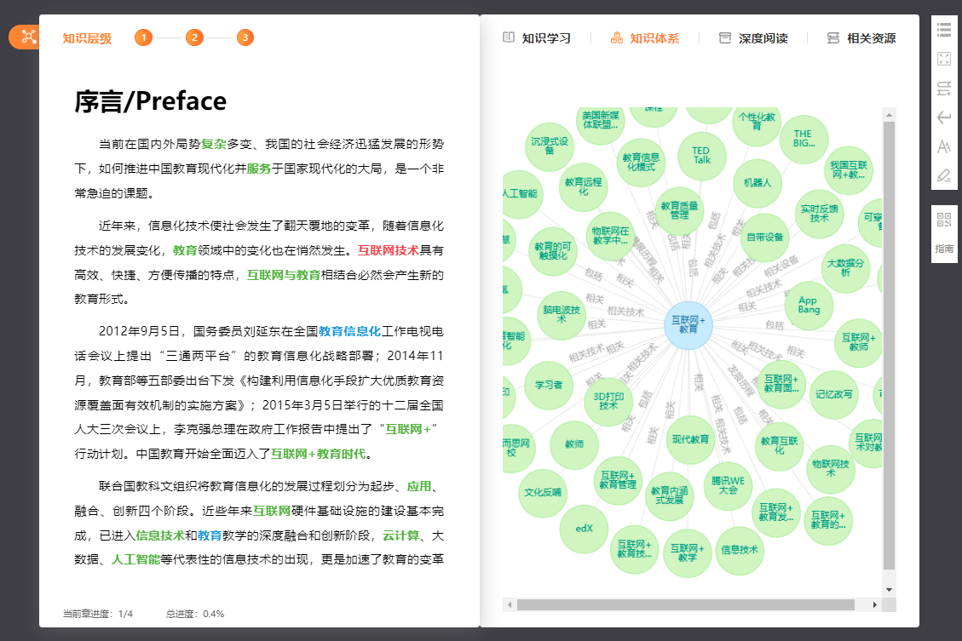Click the red 互联网技术 keyword link
The width and height of the screenshot is (962, 641).
(388, 250)
